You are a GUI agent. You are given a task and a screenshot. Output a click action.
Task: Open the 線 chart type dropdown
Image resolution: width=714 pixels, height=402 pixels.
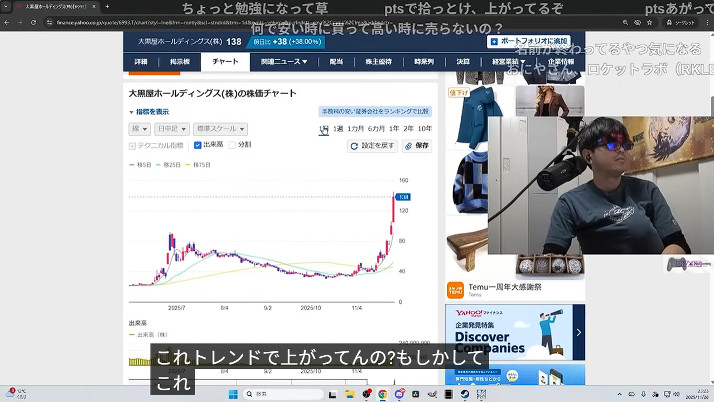140,129
